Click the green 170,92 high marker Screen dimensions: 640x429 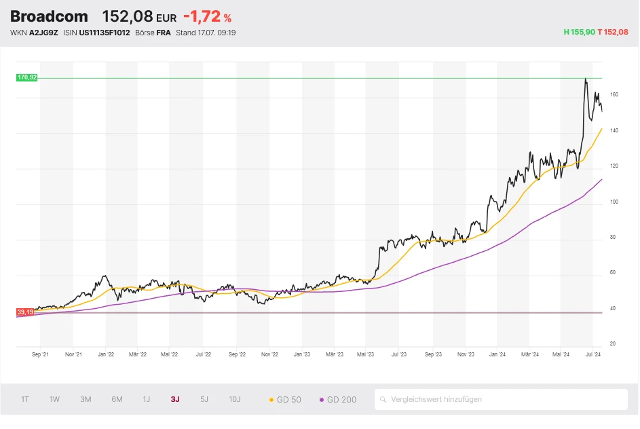(x=27, y=78)
